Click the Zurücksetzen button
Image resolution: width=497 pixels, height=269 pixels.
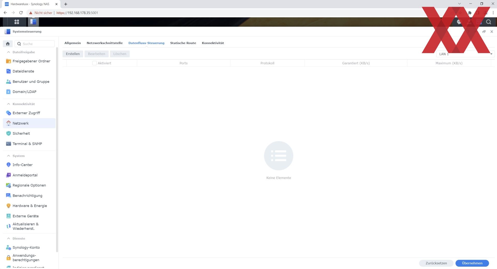436,263
